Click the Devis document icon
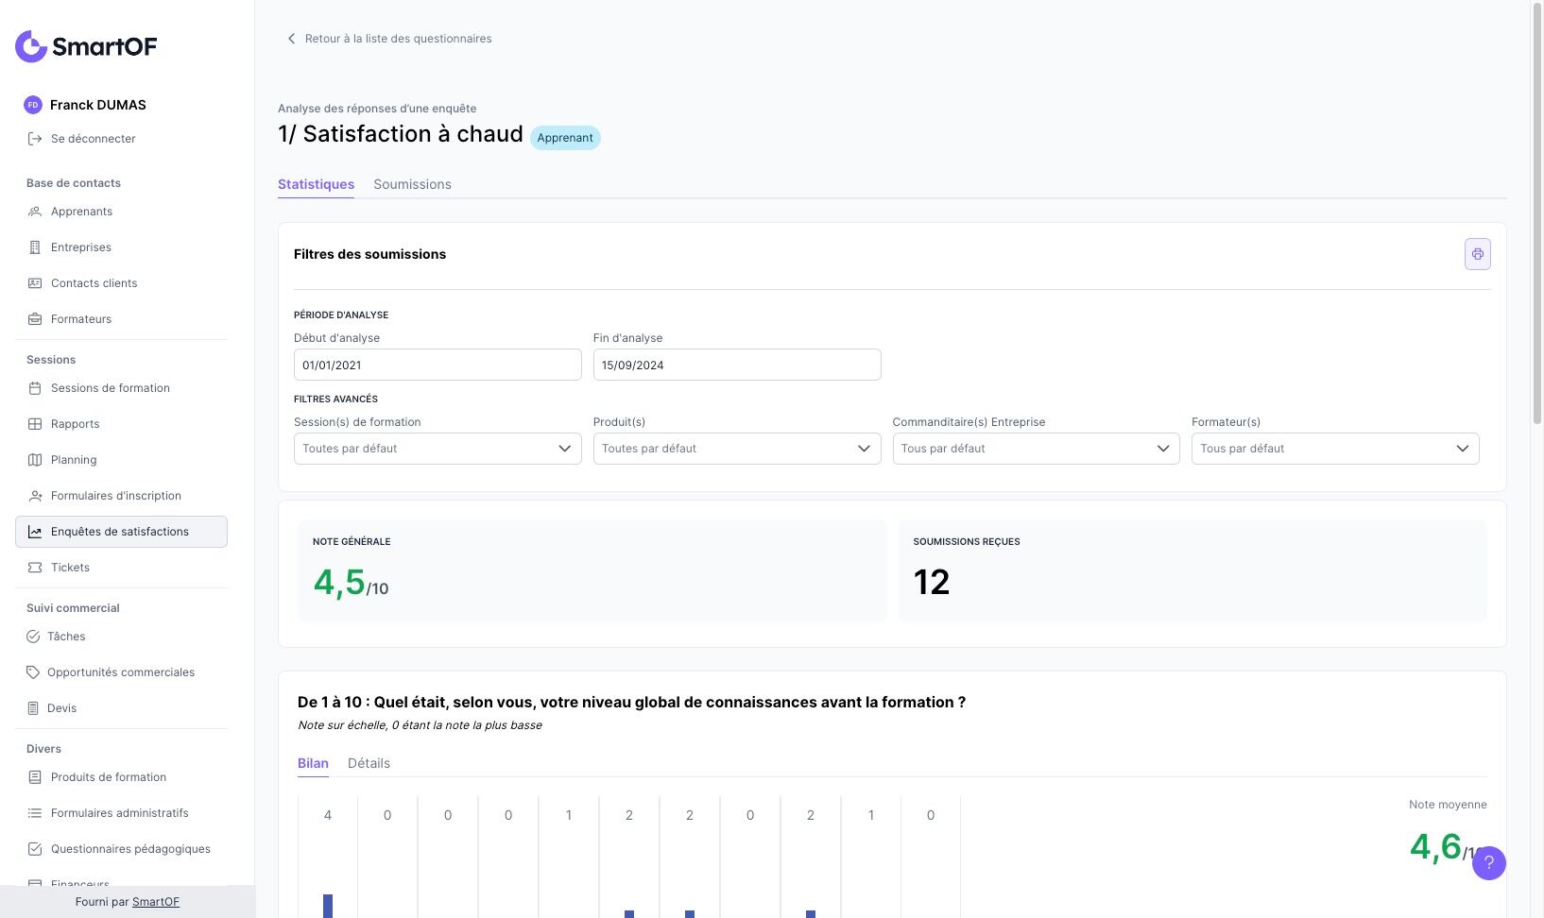This screenshot has height=918, width=1544. coord(33,708)
